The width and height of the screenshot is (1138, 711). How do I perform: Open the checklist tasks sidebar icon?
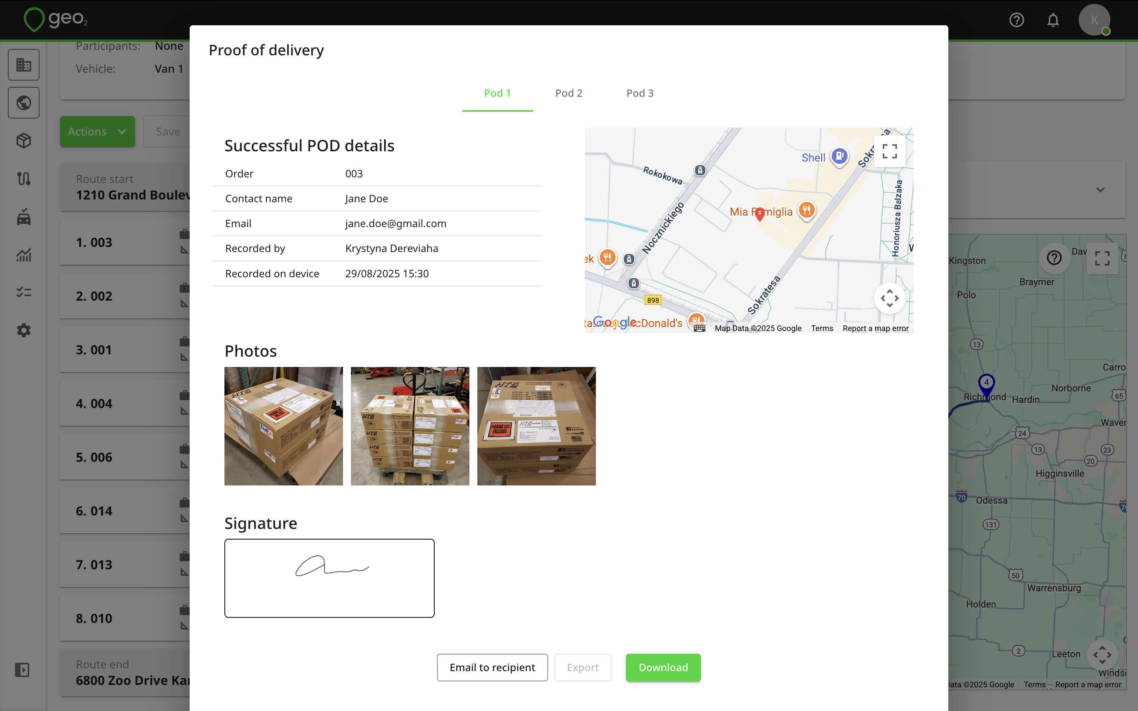[x=24, y=292]
